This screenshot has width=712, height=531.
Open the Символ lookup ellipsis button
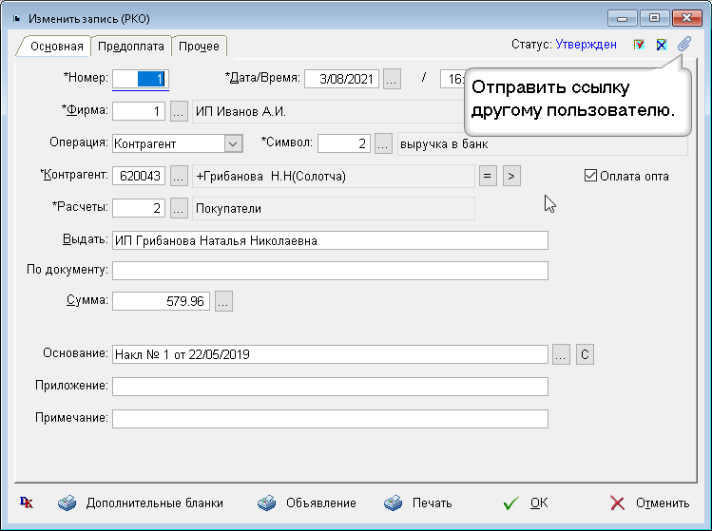pyautogui.click(x=383, y=143)
